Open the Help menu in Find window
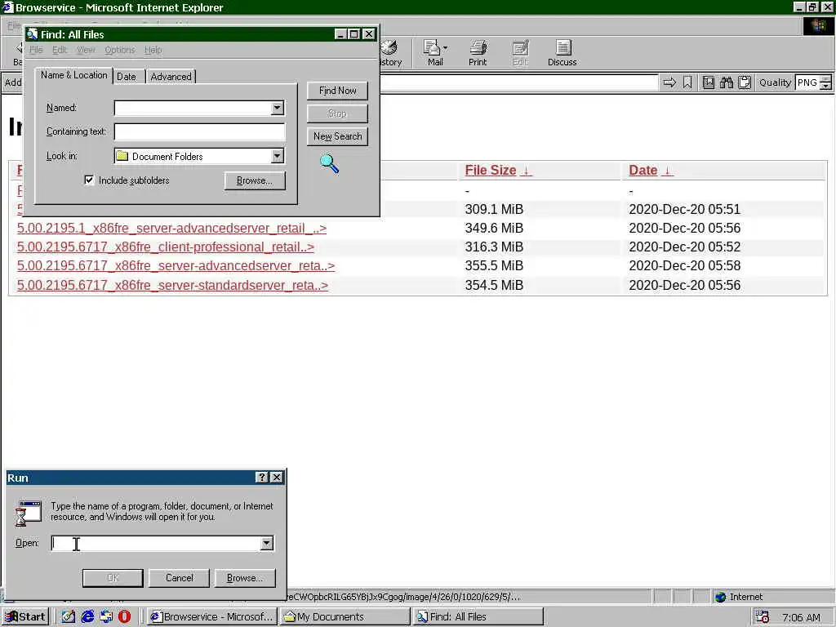The width and height of the screenshot is (836, 627). coord(153,50)
